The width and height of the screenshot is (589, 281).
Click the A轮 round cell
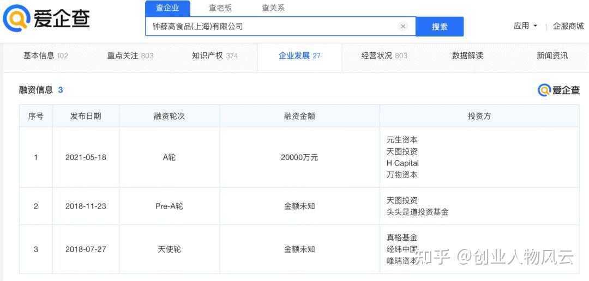click(170, 157)
